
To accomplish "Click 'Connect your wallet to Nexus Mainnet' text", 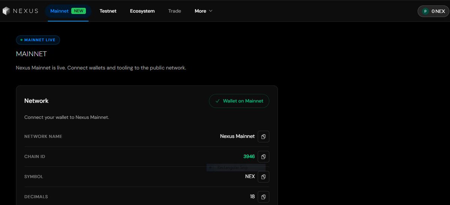I will coord(67,117).
